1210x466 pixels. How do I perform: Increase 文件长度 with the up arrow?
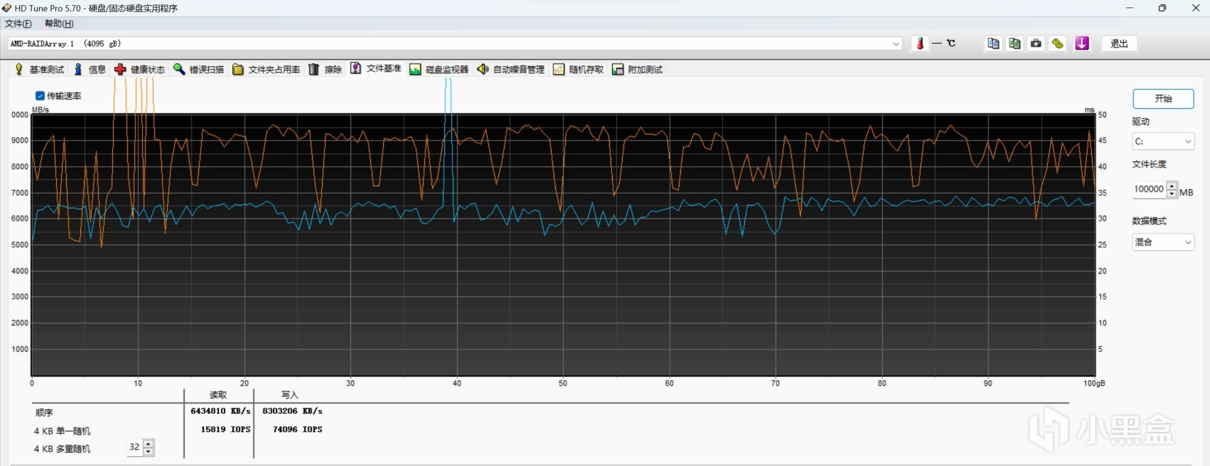click(x=1172, y=186)
